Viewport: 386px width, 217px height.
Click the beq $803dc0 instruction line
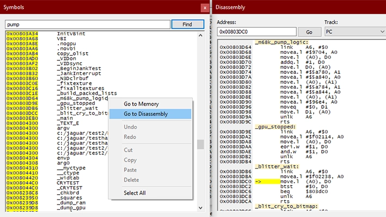coord(274,191)
